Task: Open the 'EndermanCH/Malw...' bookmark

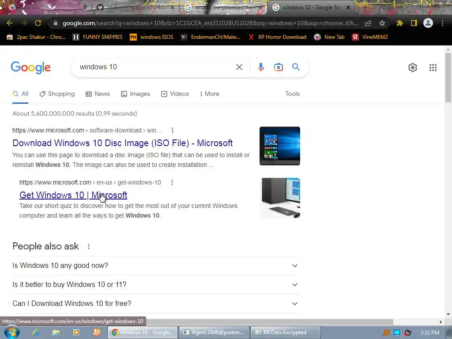Action: (x=211, y=37)
